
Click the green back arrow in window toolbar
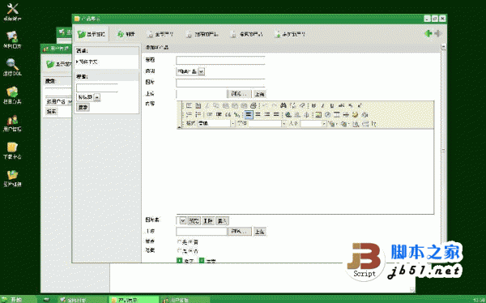click(428, 33)
